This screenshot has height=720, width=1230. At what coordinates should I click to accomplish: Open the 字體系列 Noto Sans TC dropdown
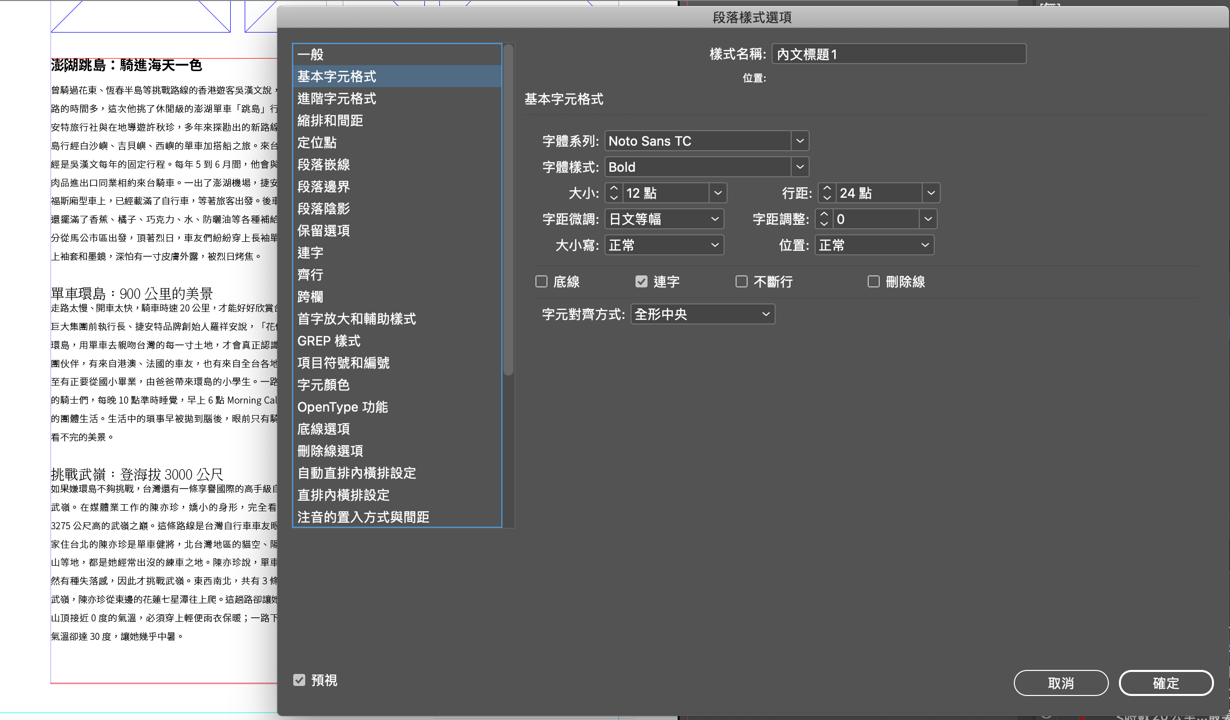coord(800,141)
